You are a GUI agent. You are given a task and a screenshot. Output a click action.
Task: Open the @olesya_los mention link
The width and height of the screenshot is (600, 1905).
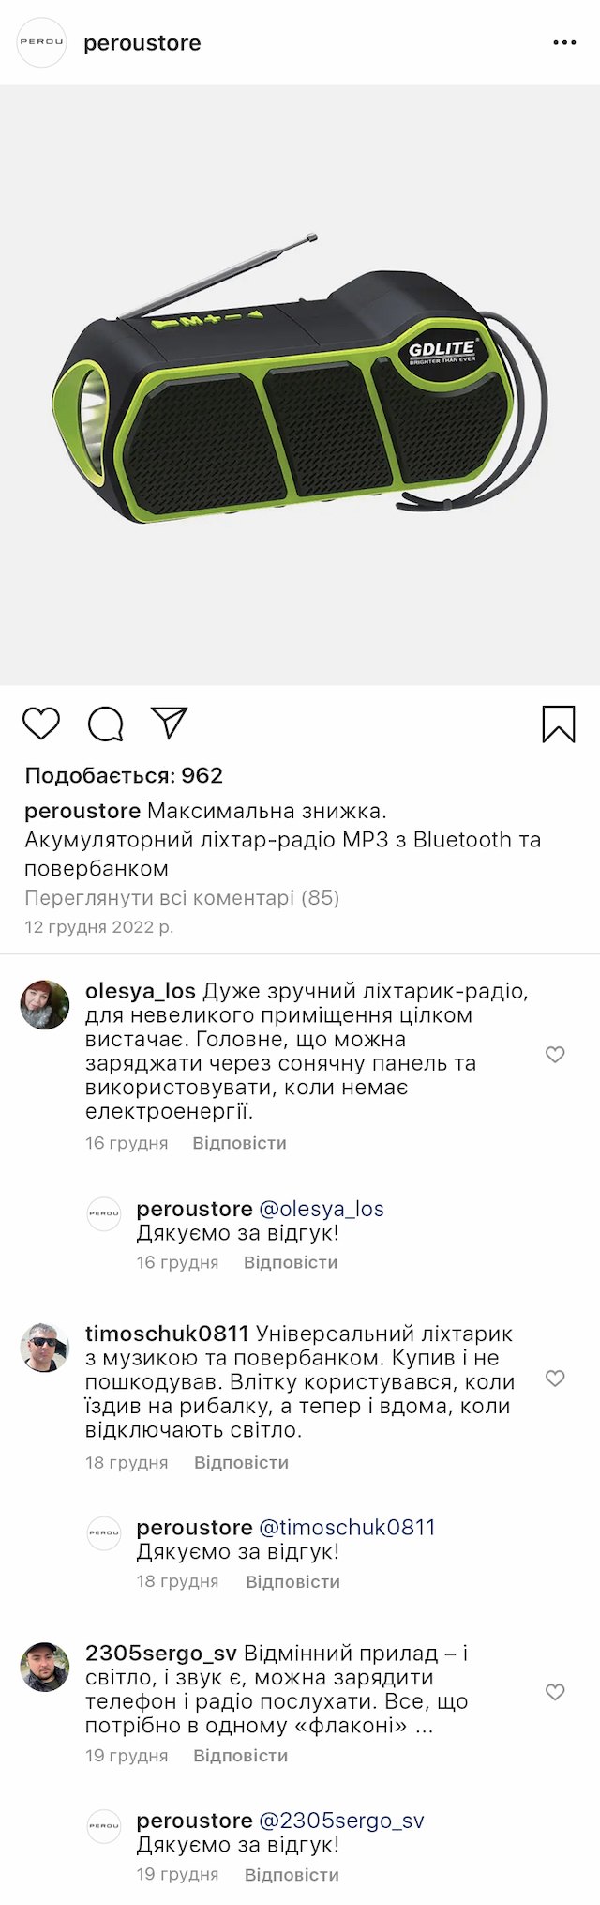coord(322,1209)
